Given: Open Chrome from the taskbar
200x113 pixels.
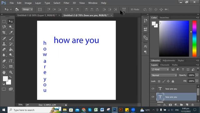Looking at the screenshot, I should 83,110.
